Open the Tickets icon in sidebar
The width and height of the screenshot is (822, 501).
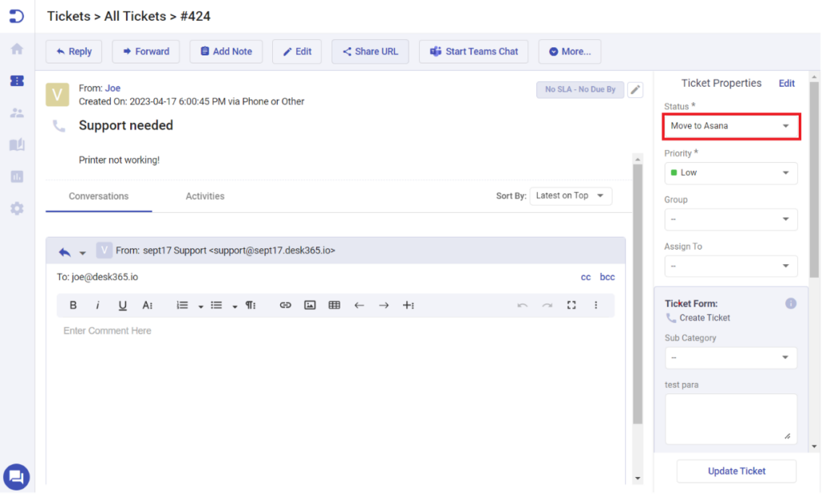(17, 81)
